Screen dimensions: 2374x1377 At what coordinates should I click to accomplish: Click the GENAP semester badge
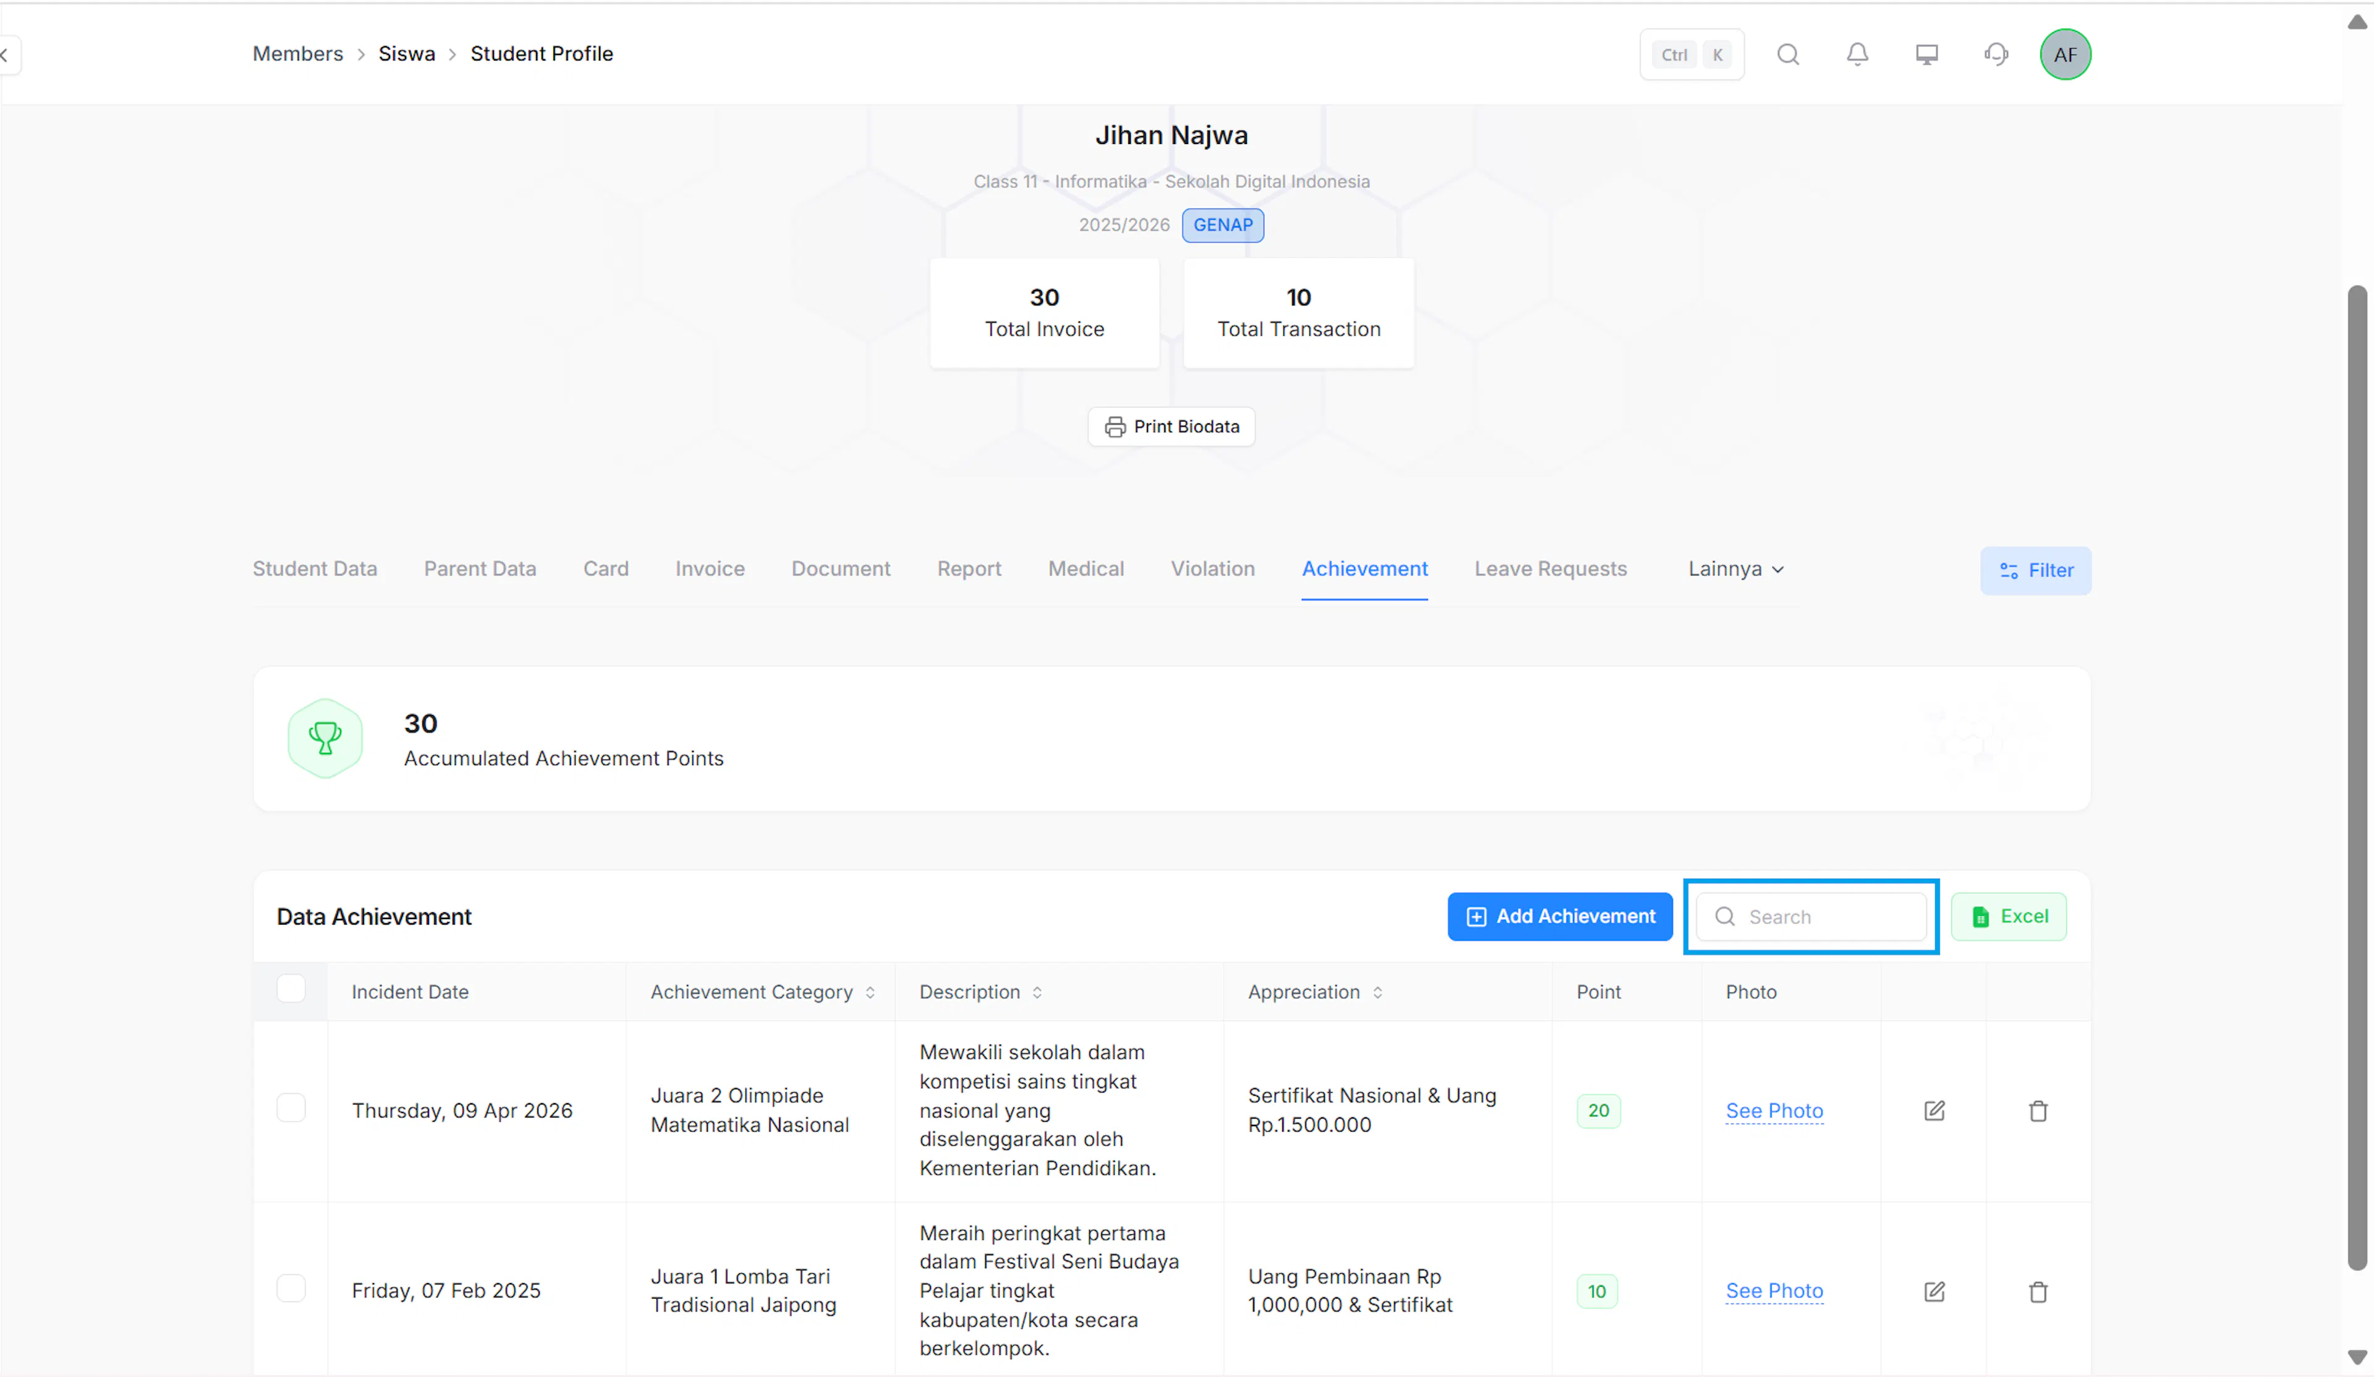(x=1223, y=225)
